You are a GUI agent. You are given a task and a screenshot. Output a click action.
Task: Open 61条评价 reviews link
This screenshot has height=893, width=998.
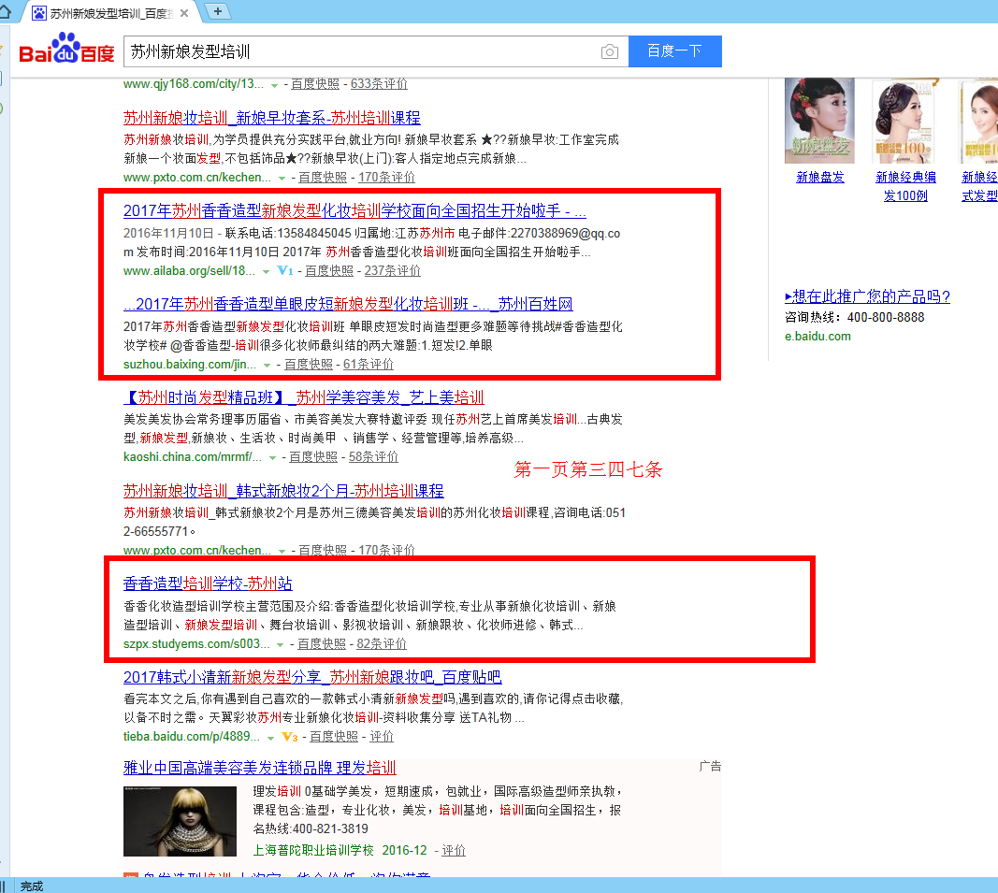[368, 365]
